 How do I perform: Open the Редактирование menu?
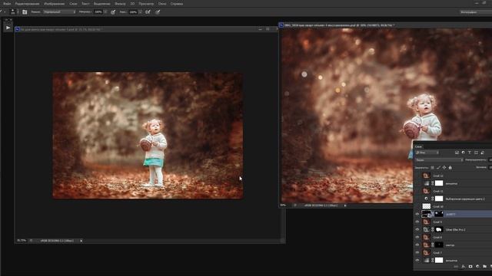[x=28, y=4]
